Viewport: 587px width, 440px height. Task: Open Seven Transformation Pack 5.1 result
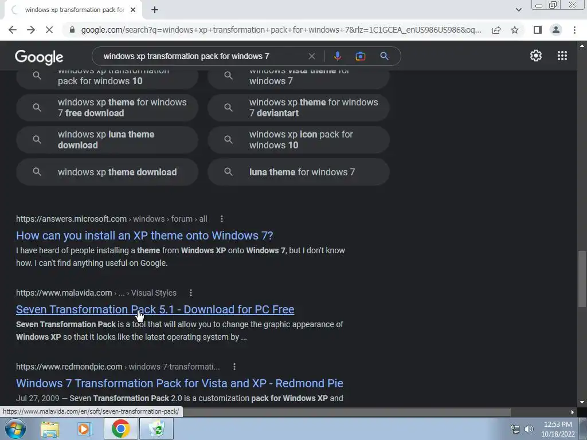(155, 309)
